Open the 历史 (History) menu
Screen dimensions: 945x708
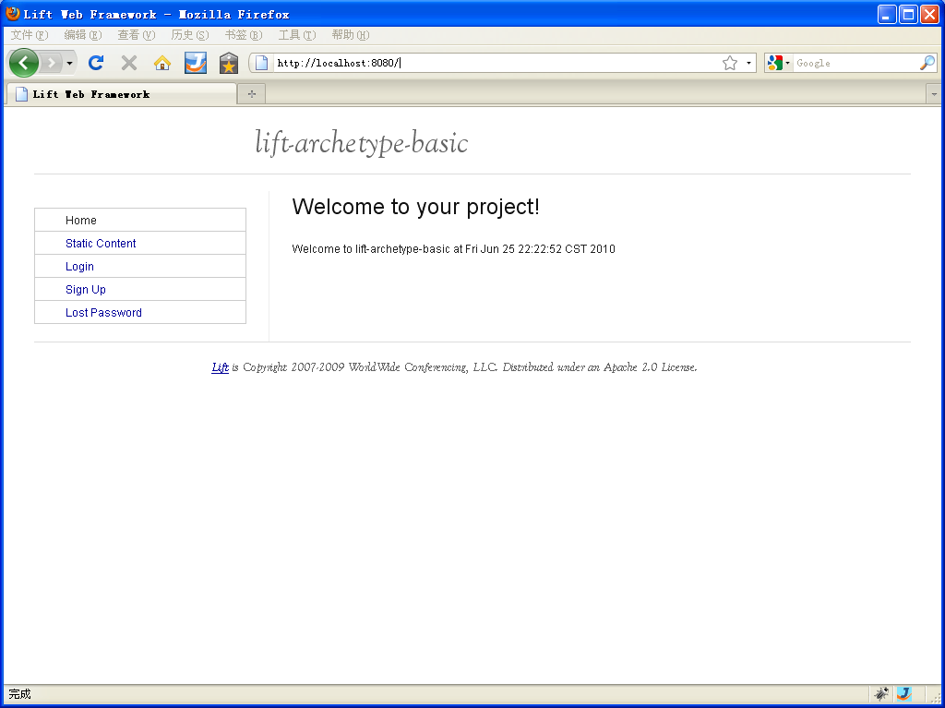click(190, 35)
